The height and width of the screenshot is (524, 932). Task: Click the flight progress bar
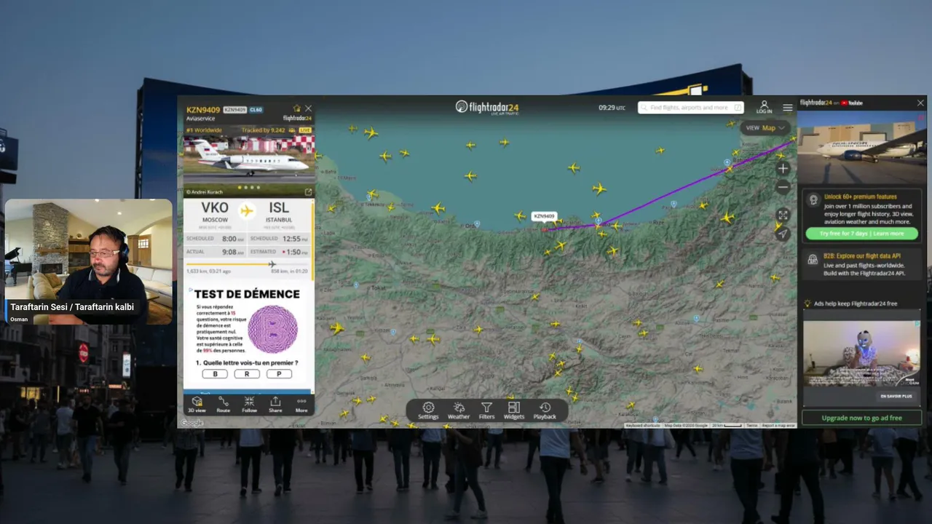[x=247, y=264]
